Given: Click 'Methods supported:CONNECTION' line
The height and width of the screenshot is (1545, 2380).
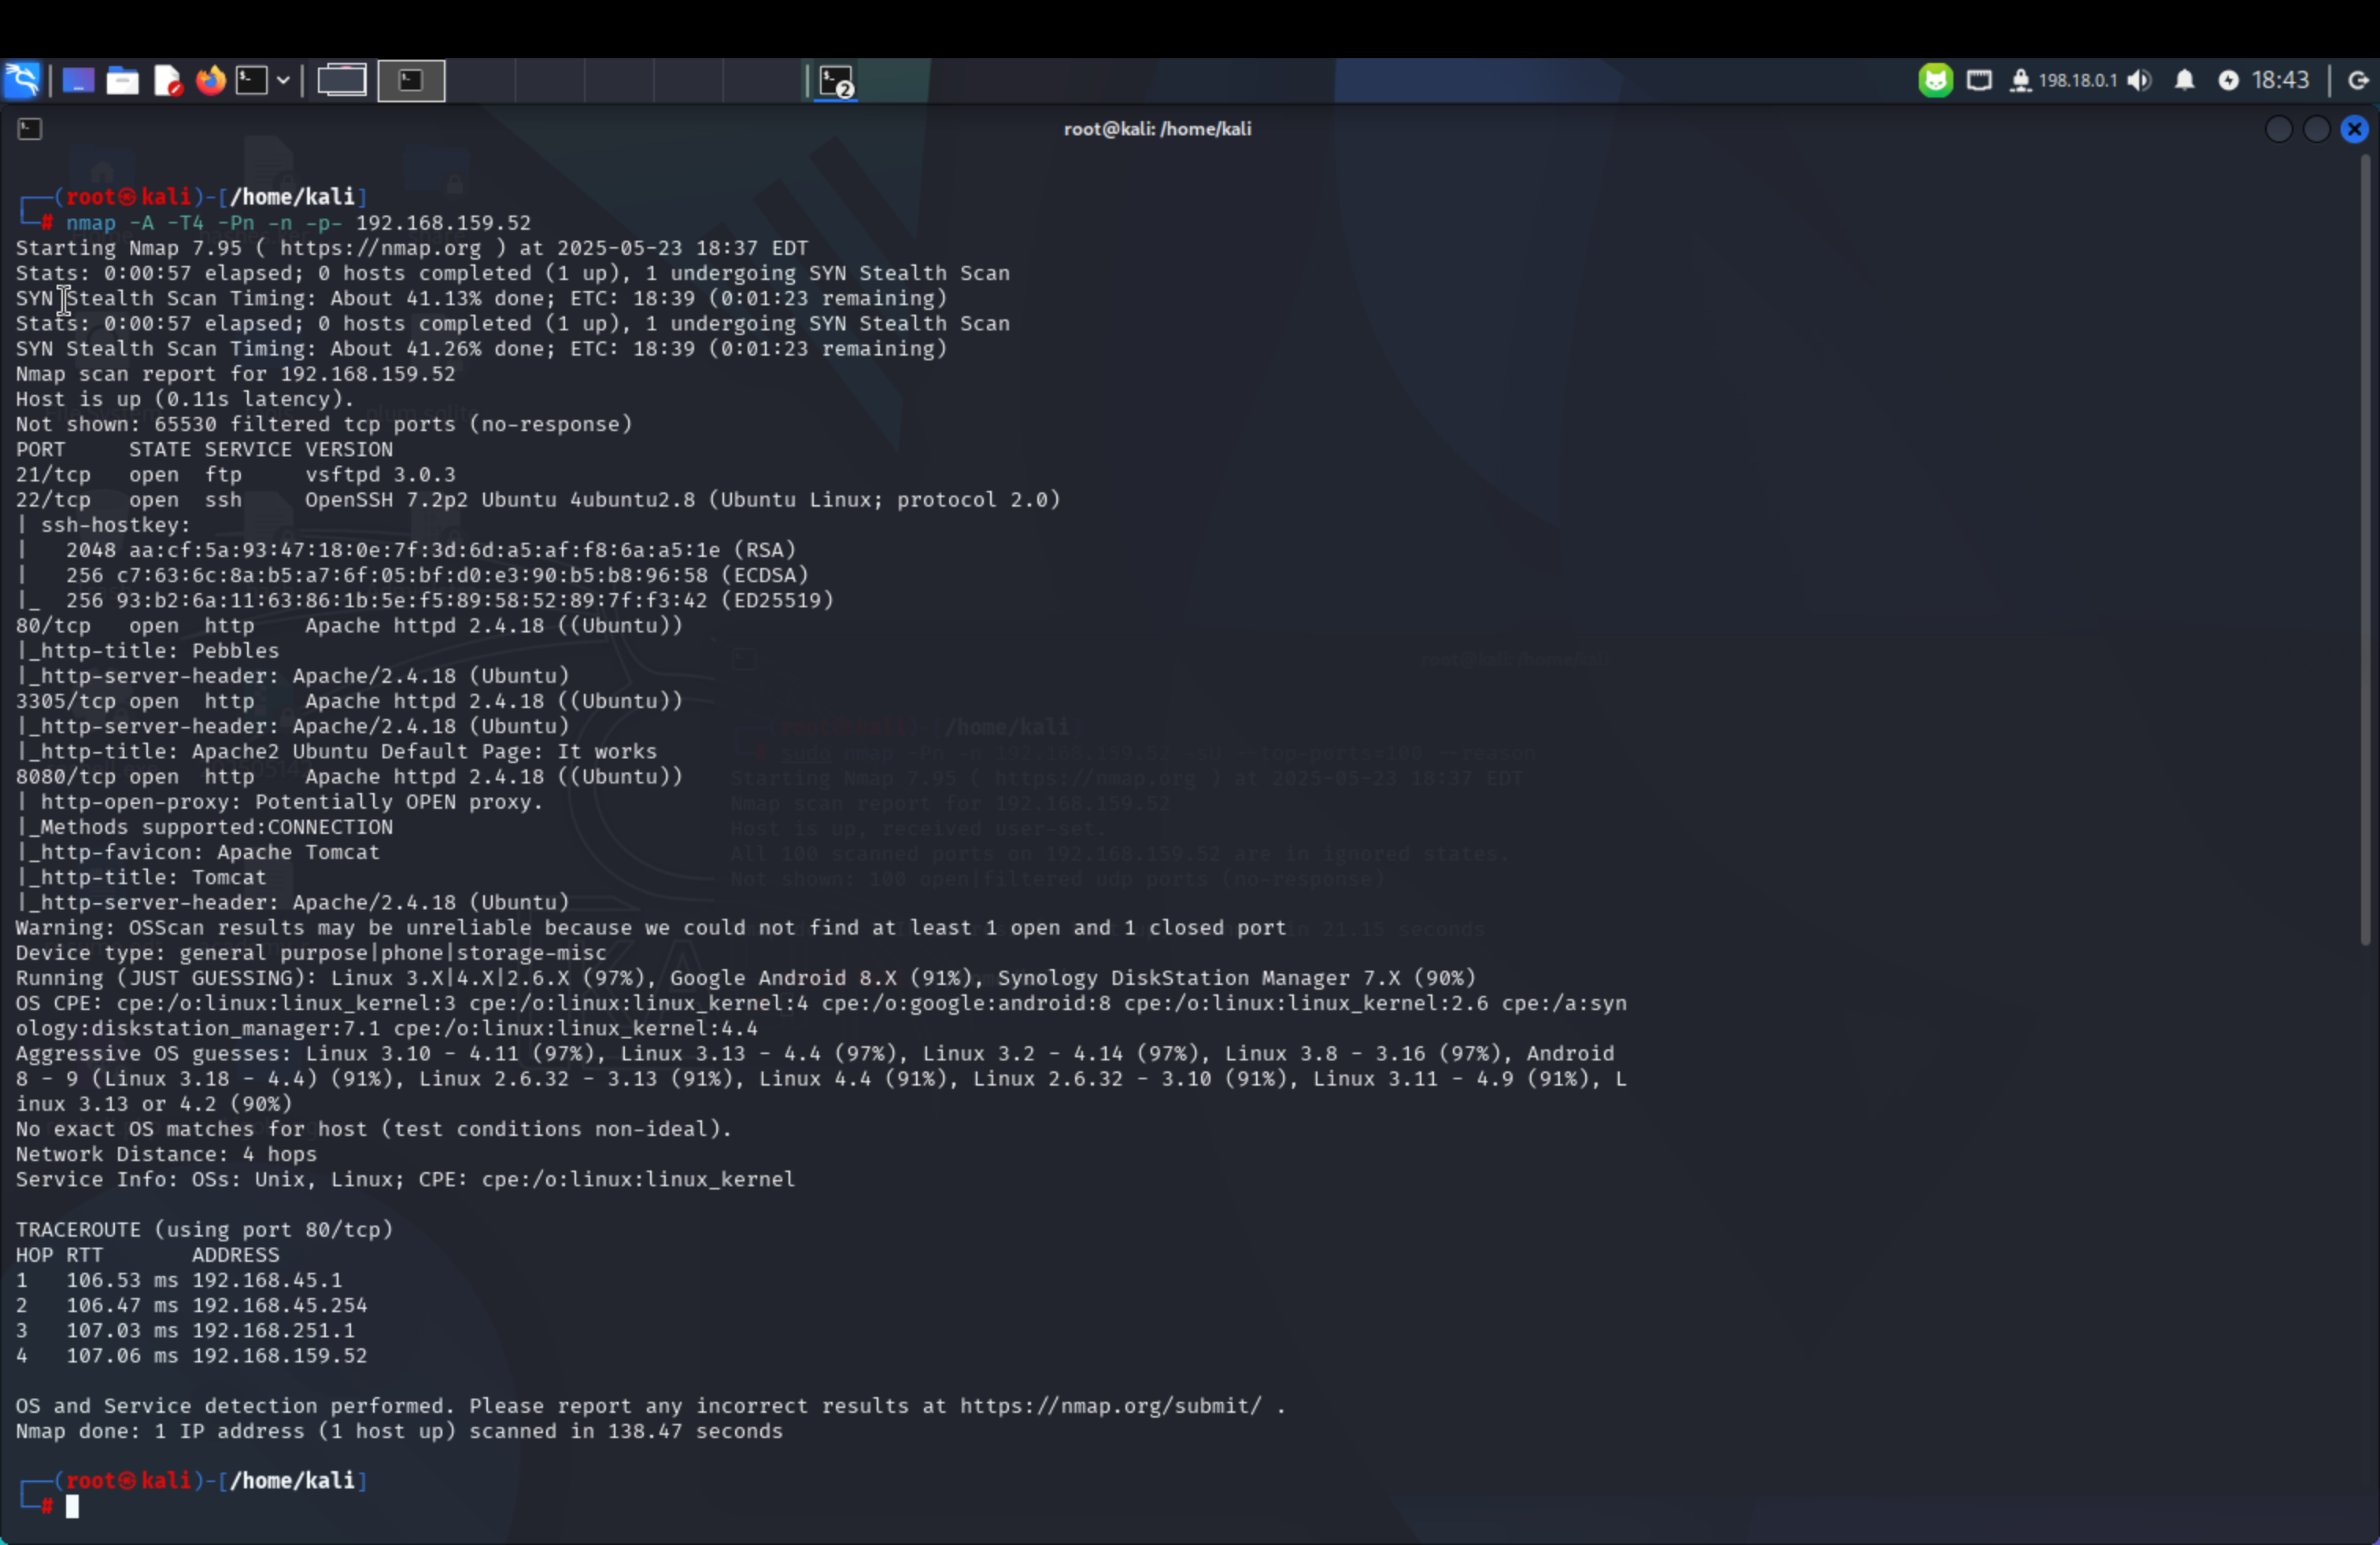Looking at the screenshot, I should [204, 828].
